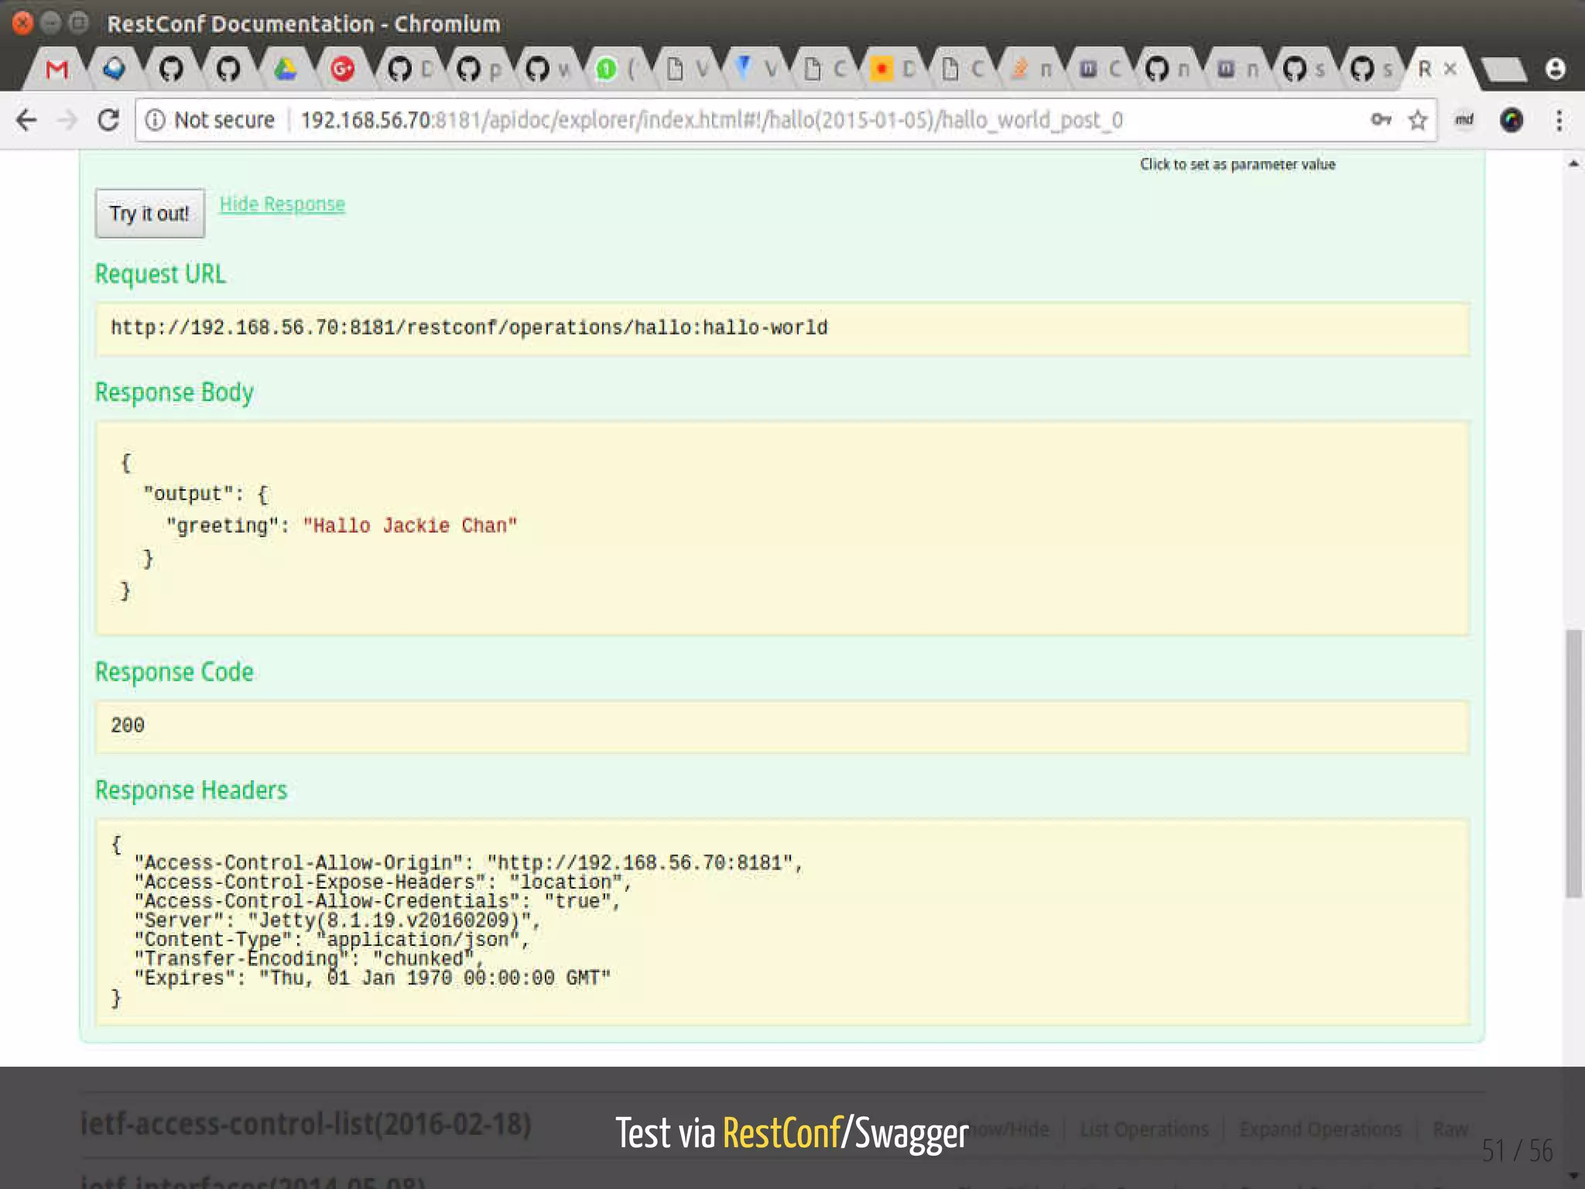Switch to the Google Drive tab

coord(285,70)
